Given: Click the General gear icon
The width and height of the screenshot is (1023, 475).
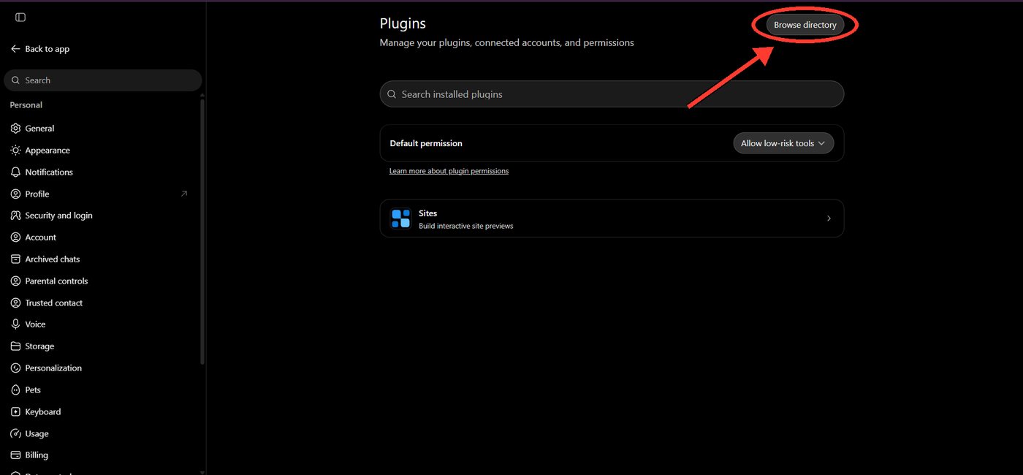Looking at the screenshot, I should 15,129.
